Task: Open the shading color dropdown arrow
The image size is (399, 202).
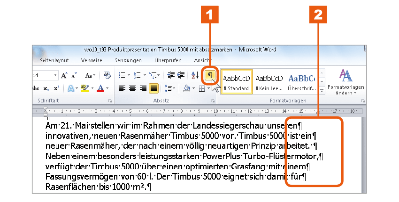Action: click(194, 88)
